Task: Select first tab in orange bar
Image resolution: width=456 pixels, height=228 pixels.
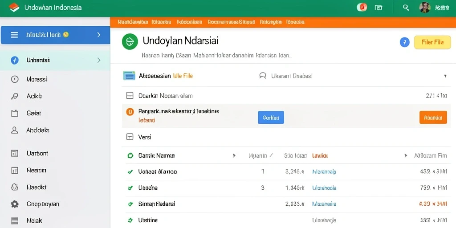Action: click(x=133, y=22)
